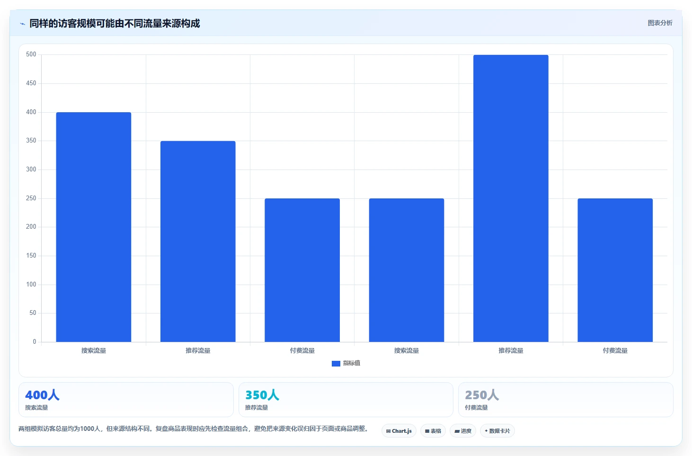The height and width of the screenshot is (456, 692).
Task: Click the gray 250人 number
Action: pyautogui.click(x=482, y=395)
